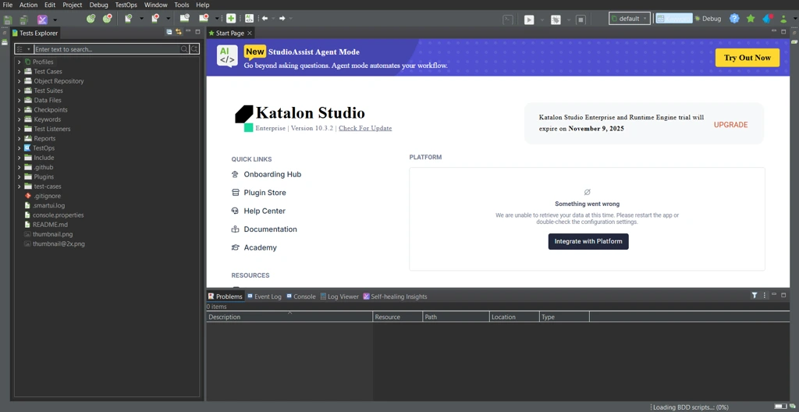Switch to the Log Viewer tab
Image resolution: width=799 pixels, height=412 pixels.
point(339,297)
